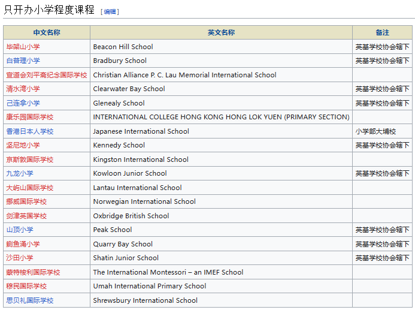Open the 九龙小学 link
Screen dimensions: 415x310
tap(20, 173)
